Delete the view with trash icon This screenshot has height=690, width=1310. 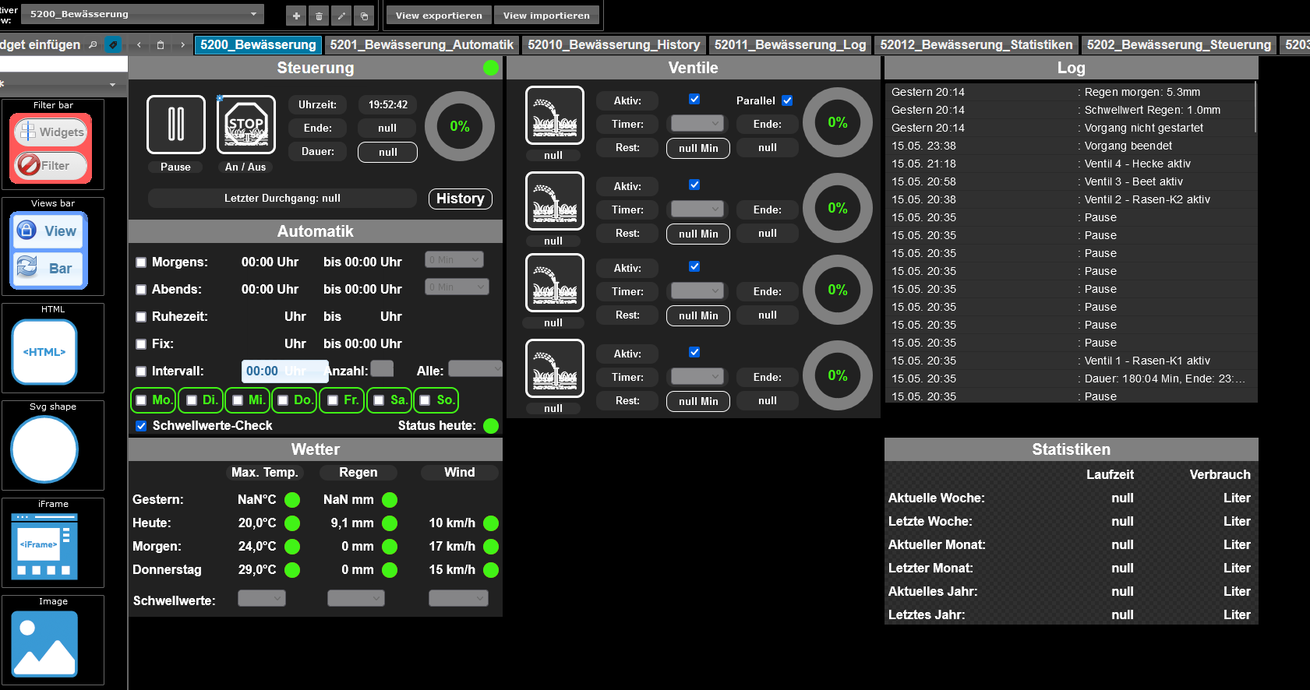319,16
